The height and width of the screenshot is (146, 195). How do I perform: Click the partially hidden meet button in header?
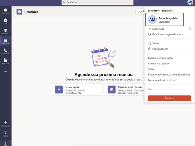point(140,12)
